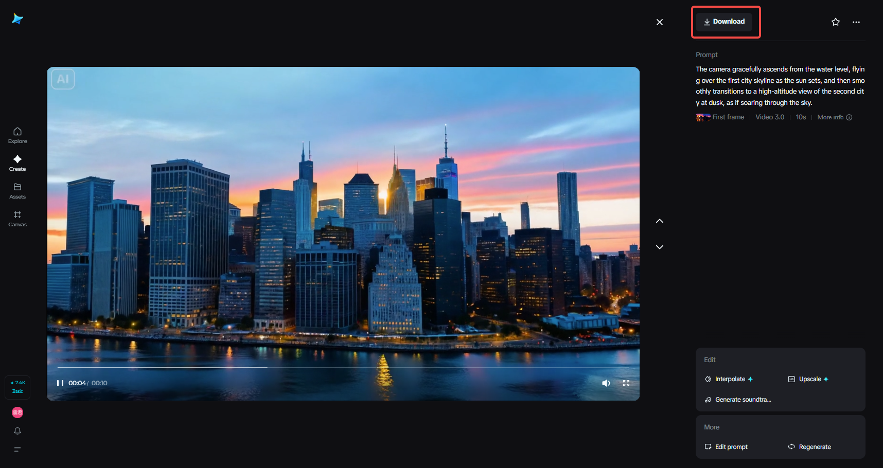Seek on the video progress bar

[343, 368]
